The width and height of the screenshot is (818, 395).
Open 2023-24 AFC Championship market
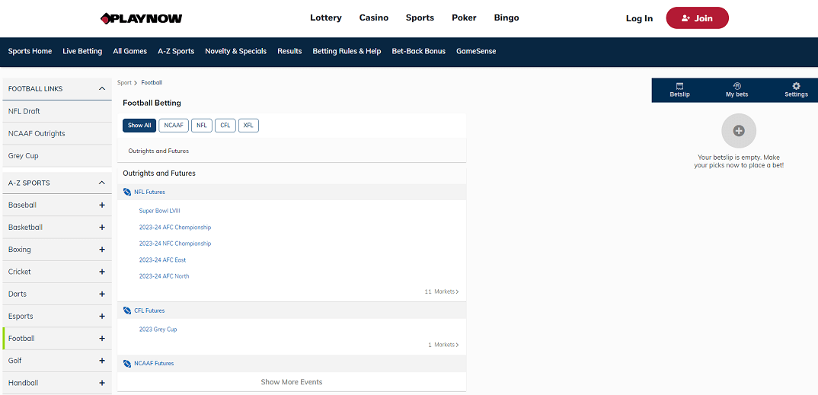click(x=174, y=228)
